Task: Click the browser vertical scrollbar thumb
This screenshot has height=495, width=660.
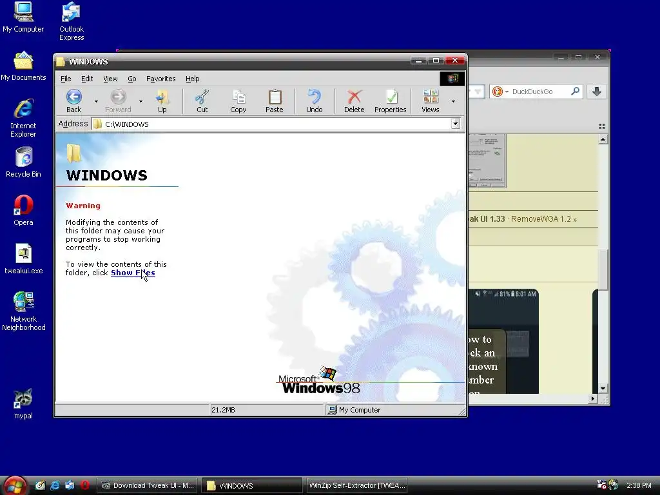Action: [x=603, y=269]
